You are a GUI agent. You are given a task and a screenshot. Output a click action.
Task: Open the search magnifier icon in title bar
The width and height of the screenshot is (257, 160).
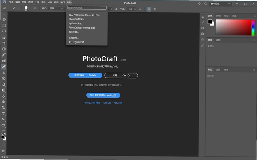[205, 3]
